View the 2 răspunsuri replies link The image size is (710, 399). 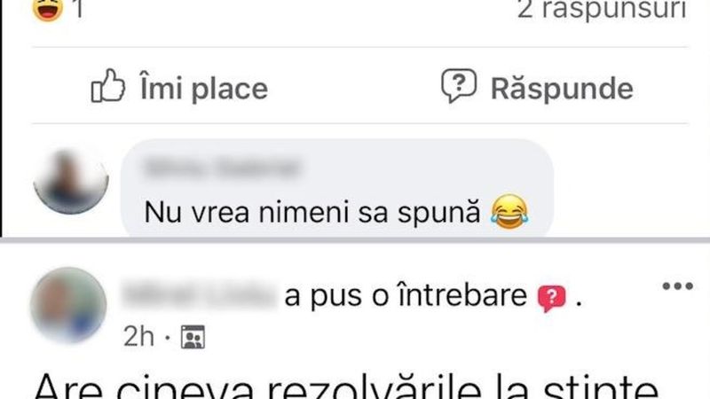602,10
